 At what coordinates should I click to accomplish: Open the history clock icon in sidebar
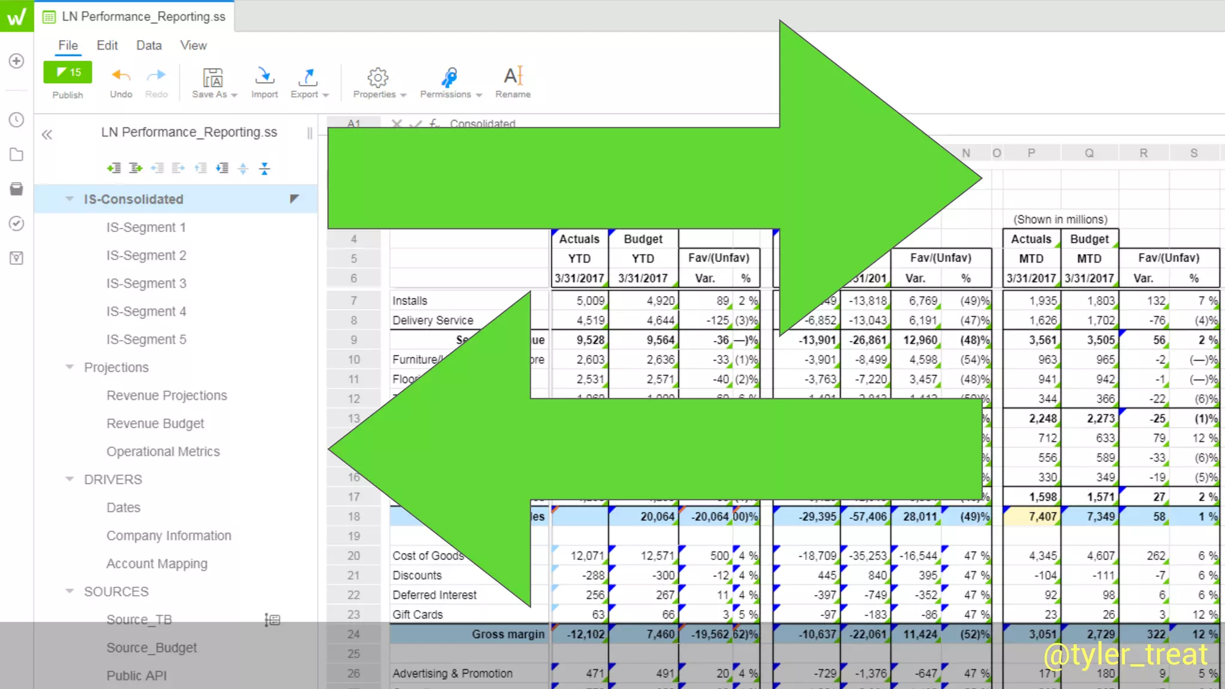coord(17,120)
